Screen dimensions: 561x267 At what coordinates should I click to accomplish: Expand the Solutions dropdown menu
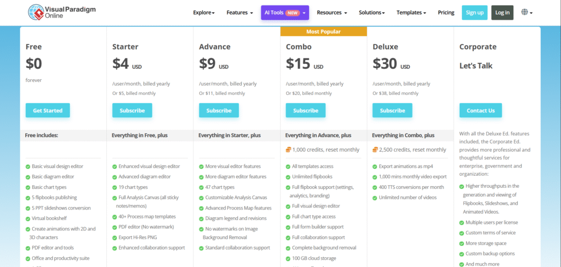(372, 13)
